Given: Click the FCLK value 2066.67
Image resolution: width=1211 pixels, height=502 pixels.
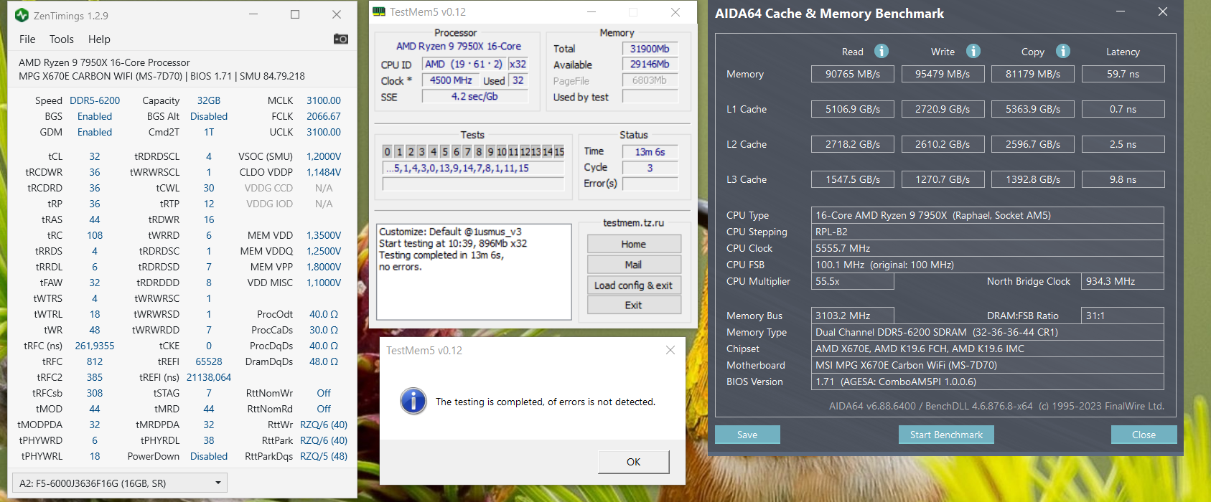Looking at the screenshot, I should click(324, 116).
